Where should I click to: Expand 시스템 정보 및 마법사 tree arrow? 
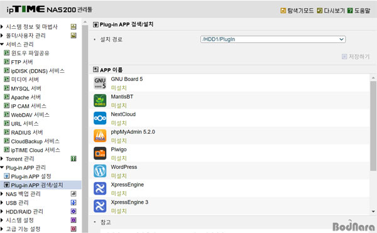(x=2, y=26)
